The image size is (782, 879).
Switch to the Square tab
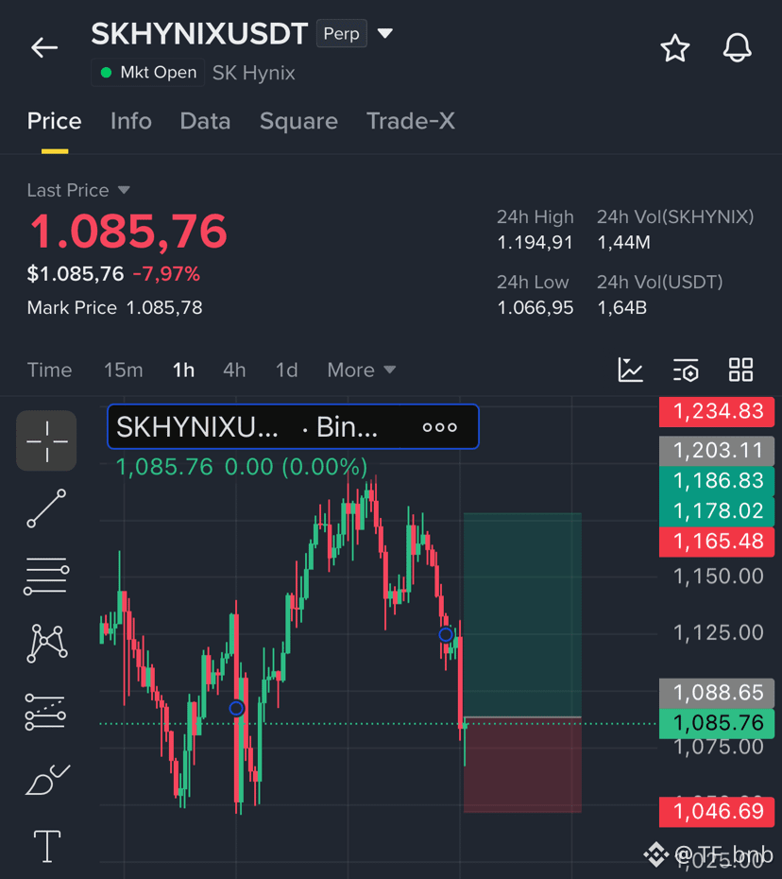(298, 121)
